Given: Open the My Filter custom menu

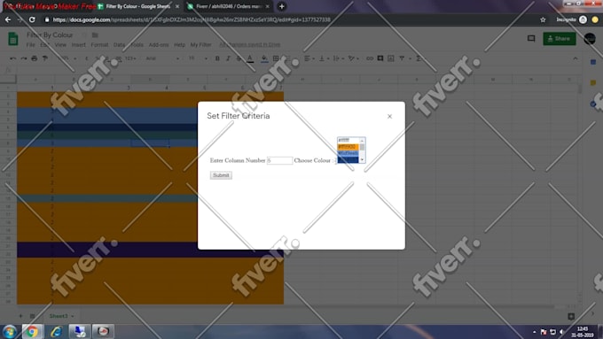Looking at the screenshot, I should tap(200, 45).
